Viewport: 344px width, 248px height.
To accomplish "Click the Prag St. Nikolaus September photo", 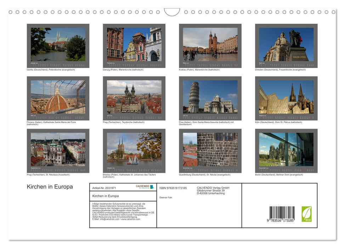I will 58,150.
